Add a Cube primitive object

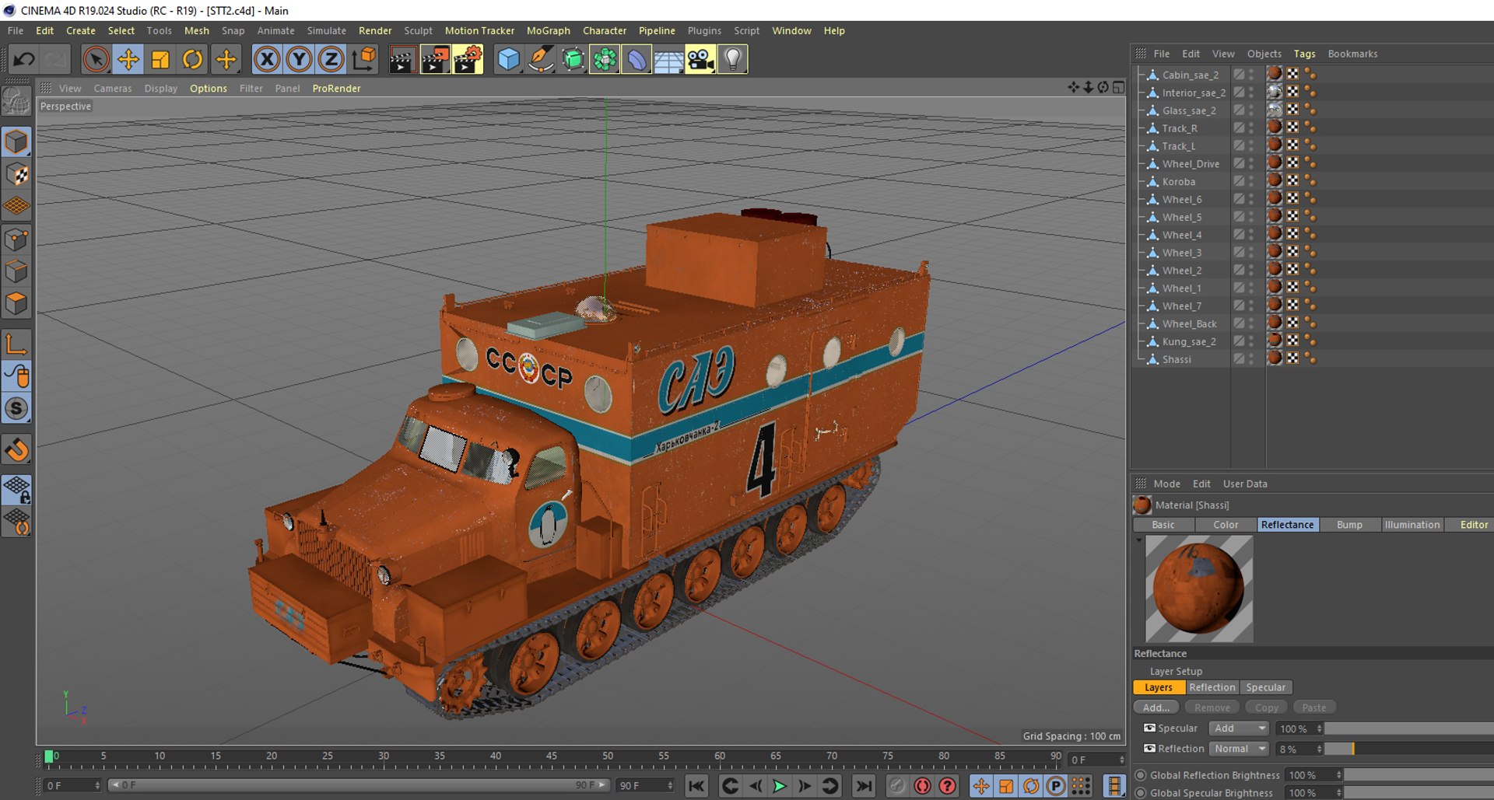click(x=508, y=60)
